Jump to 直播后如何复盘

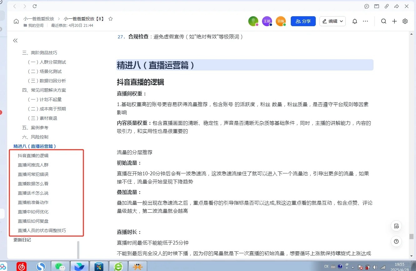point(33,221)
